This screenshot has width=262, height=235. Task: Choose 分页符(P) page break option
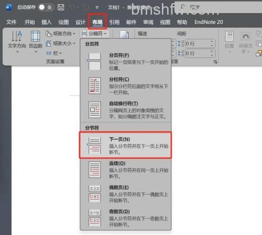126,62
